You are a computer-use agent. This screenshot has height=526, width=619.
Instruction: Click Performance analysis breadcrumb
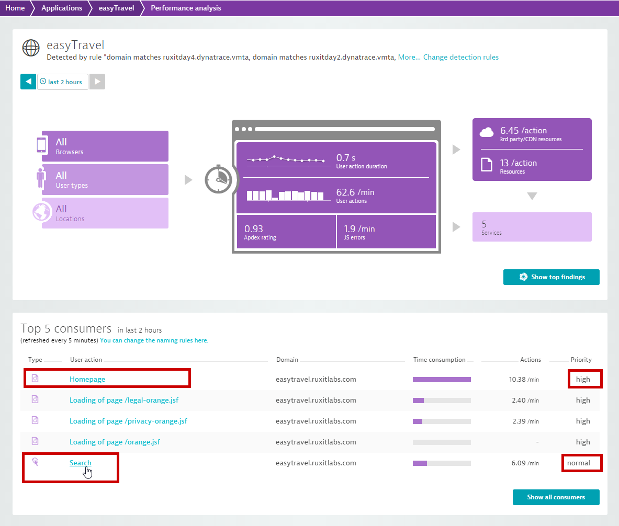click(x=186, y=8)
